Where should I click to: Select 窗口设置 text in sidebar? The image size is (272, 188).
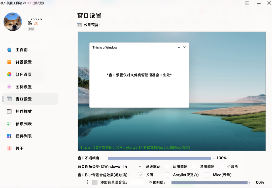[24, 99]
